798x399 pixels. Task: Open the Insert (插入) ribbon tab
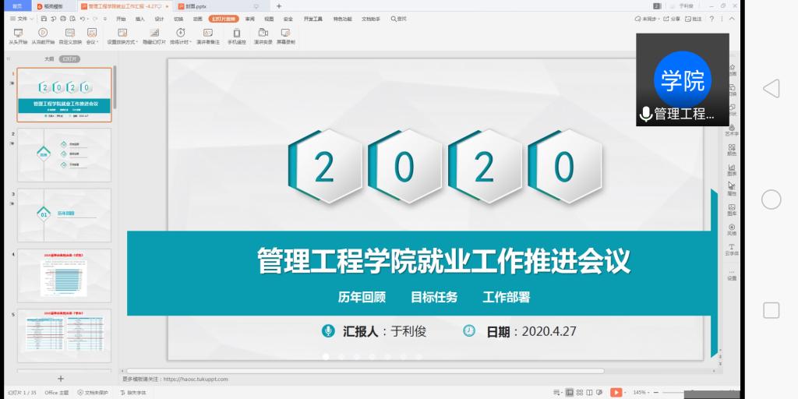tap(139, 18)
